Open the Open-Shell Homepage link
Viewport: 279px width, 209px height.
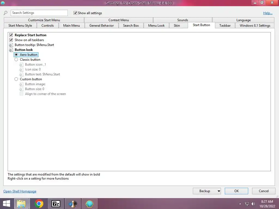point(20,191)
